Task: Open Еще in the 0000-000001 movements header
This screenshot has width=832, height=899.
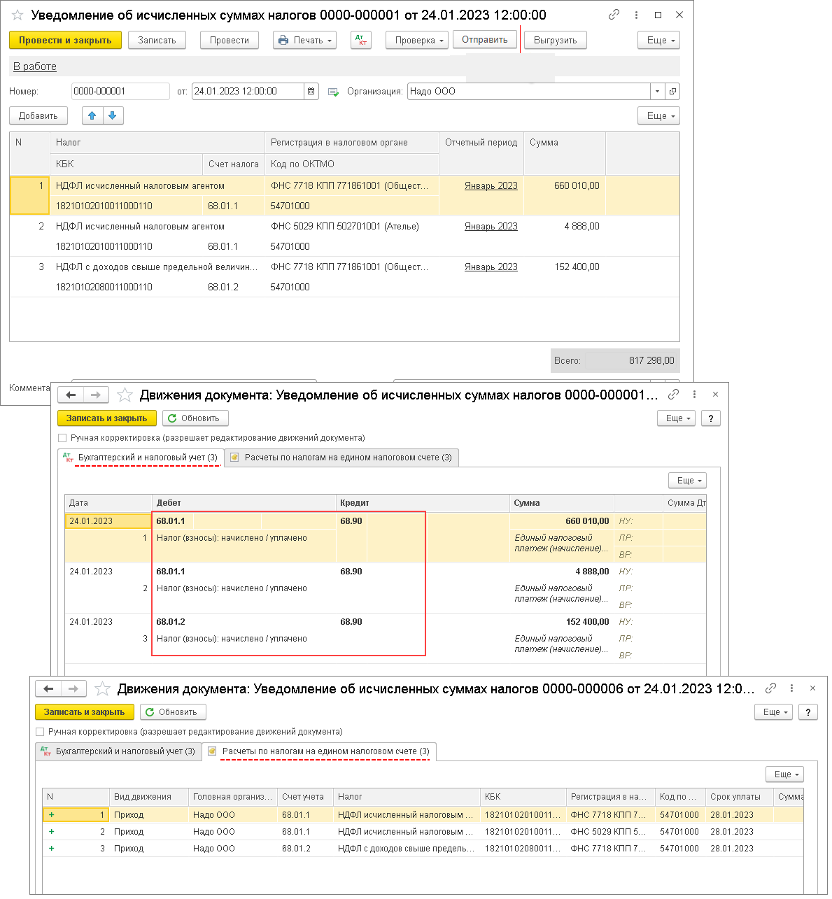Action: (x=676, y=418)
